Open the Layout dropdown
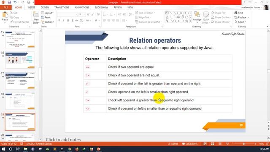 47,13
